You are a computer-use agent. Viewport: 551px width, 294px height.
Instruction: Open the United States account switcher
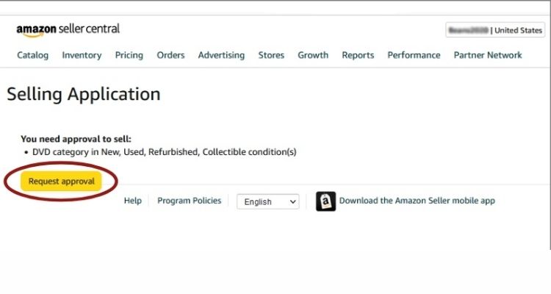tap(495, 30)
